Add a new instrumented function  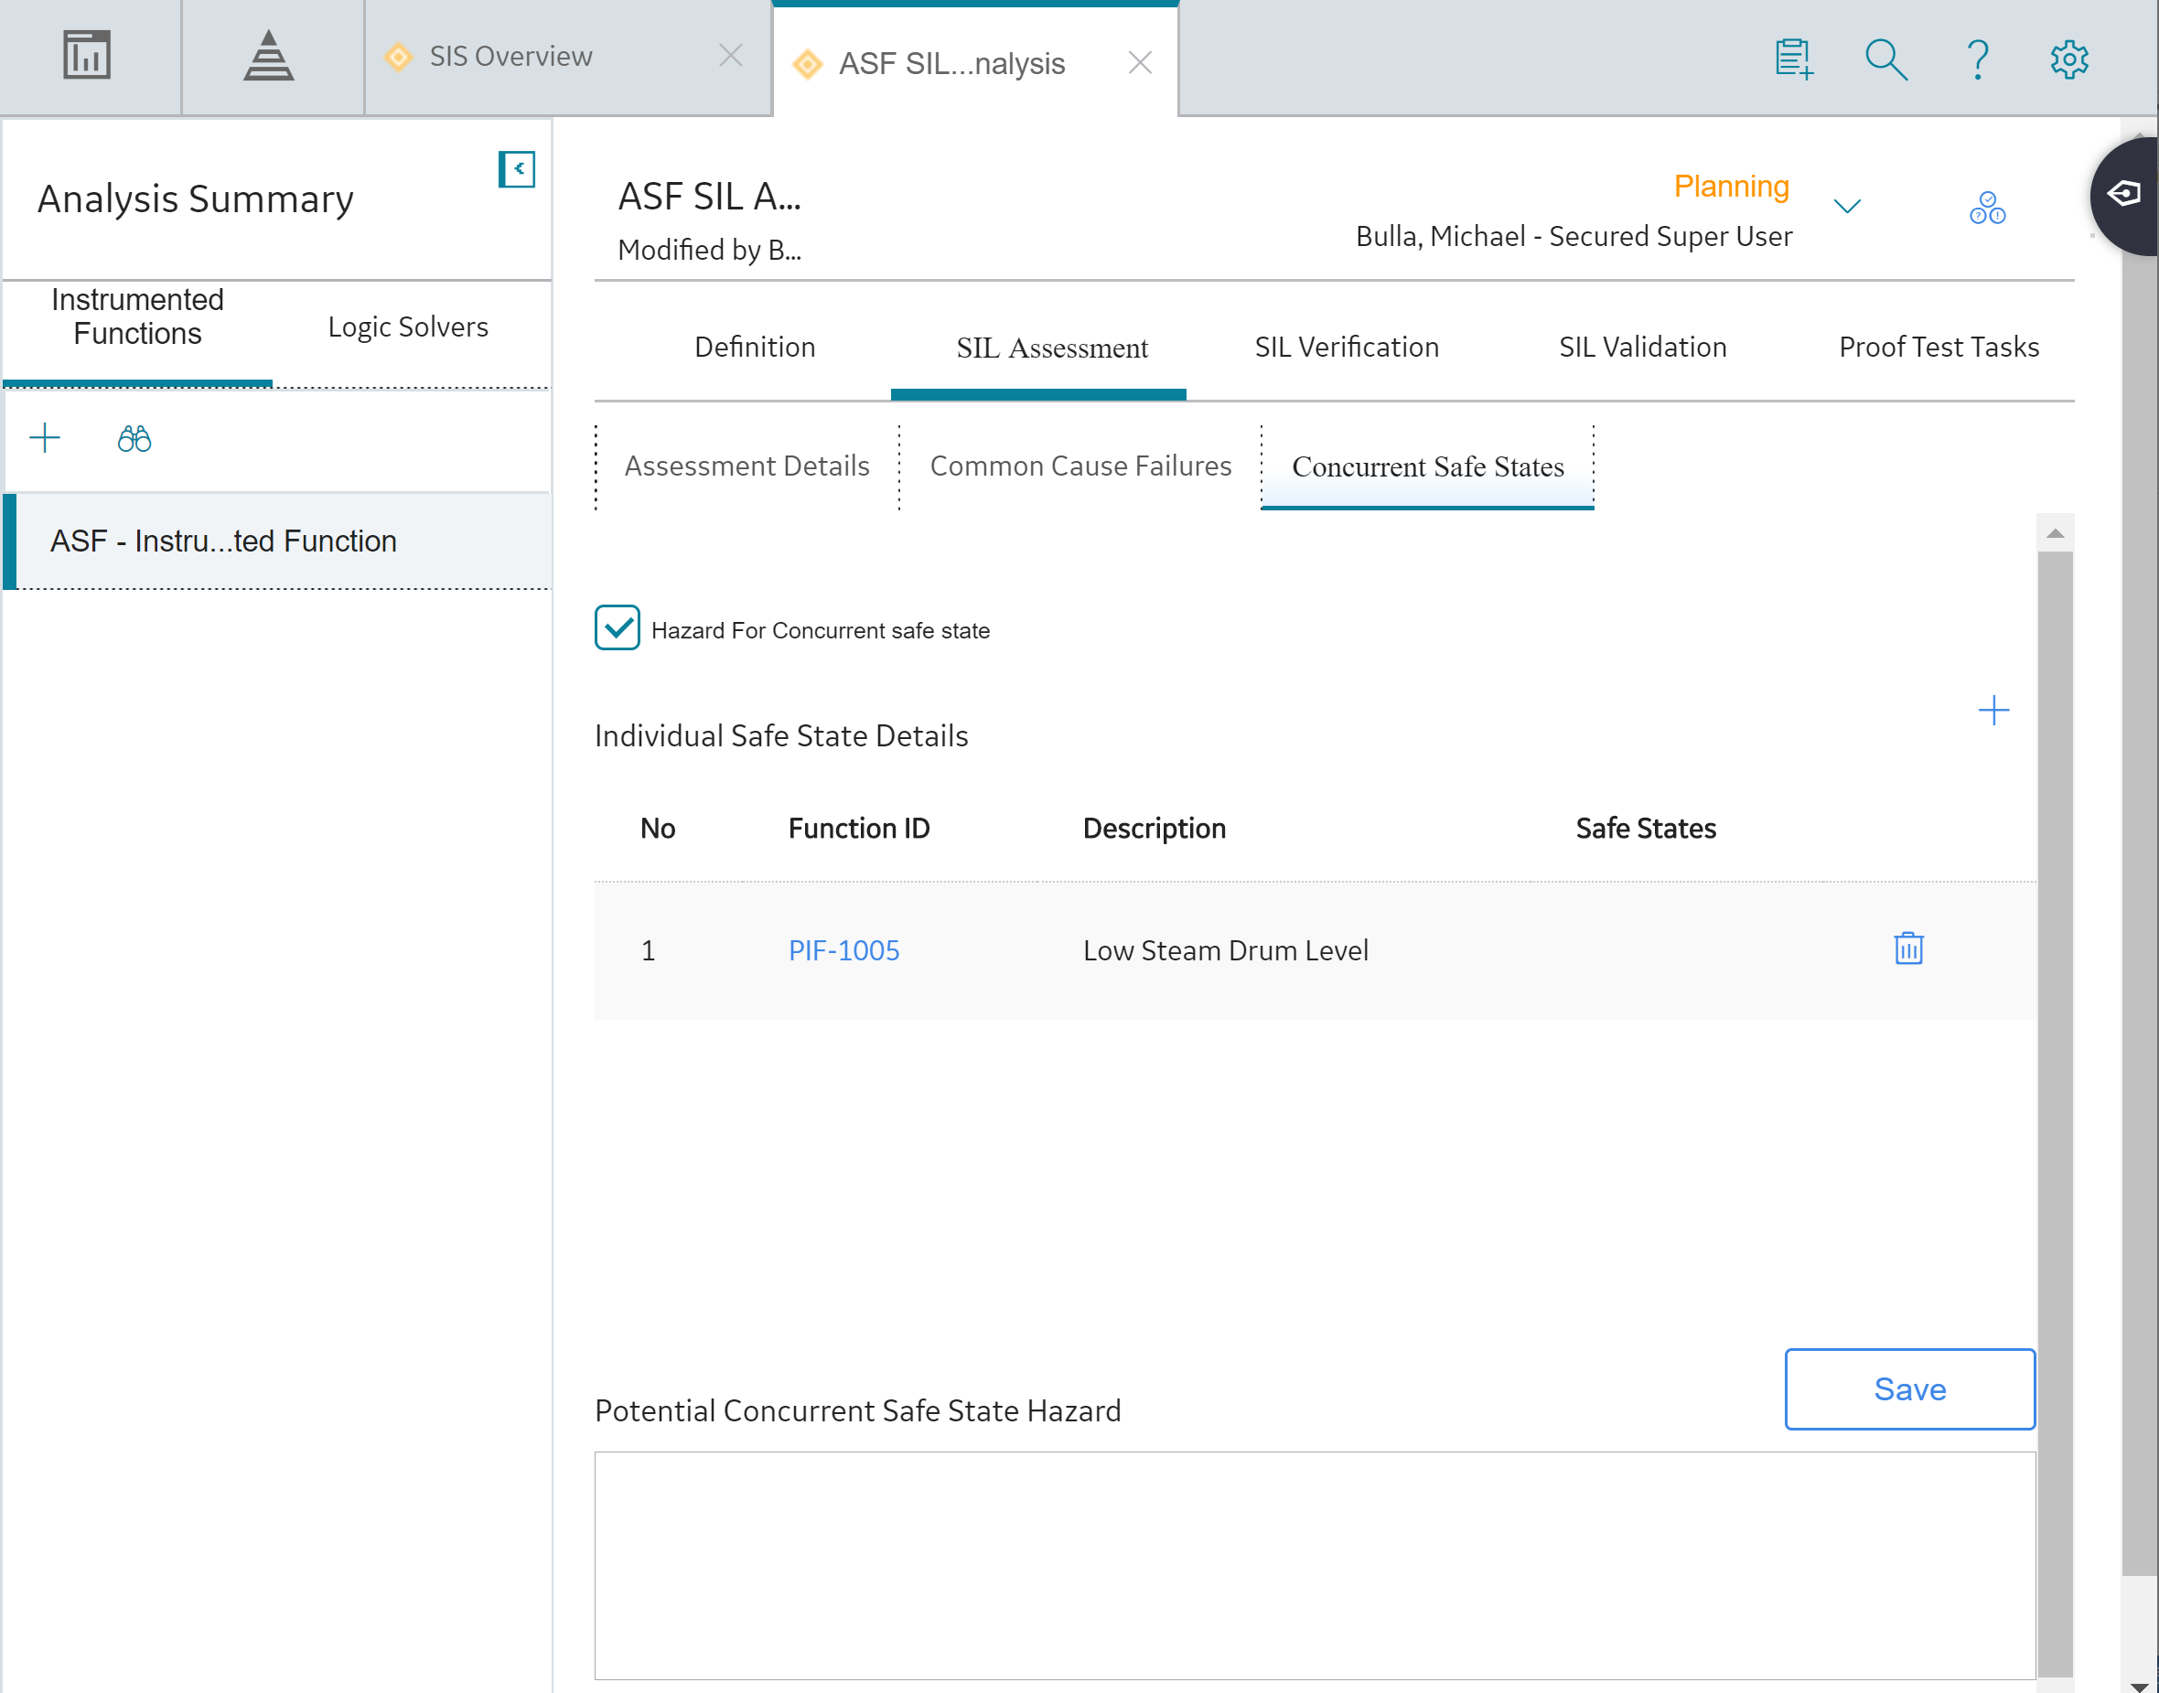[45, 437]
